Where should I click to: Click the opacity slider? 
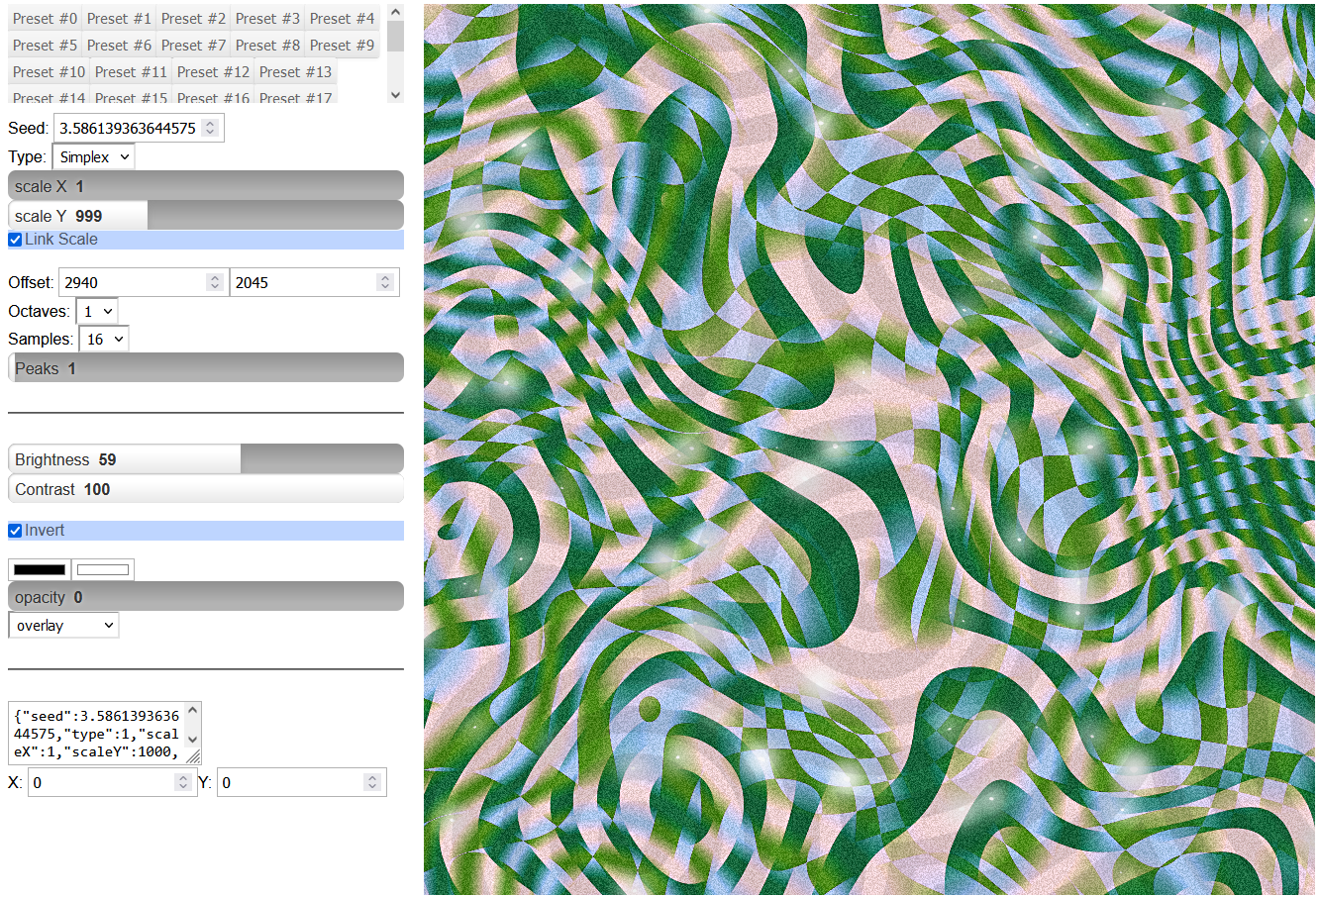pos(206,597)
